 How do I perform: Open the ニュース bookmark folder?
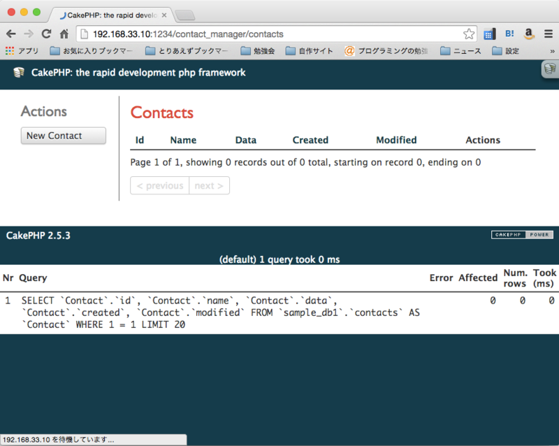point(460,51)
